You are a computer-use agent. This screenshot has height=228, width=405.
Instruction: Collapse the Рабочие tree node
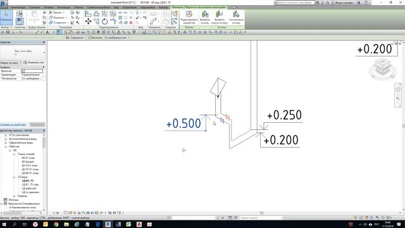[6, 146]
